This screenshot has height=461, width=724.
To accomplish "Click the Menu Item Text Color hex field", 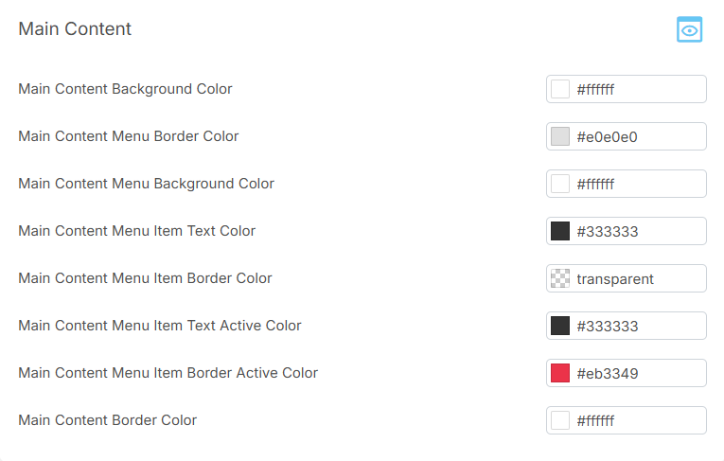I will [x=638, y=231].
